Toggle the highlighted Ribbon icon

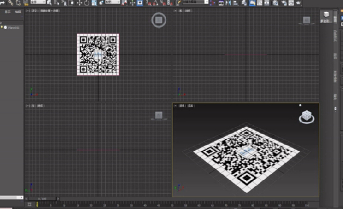point(252,3)
